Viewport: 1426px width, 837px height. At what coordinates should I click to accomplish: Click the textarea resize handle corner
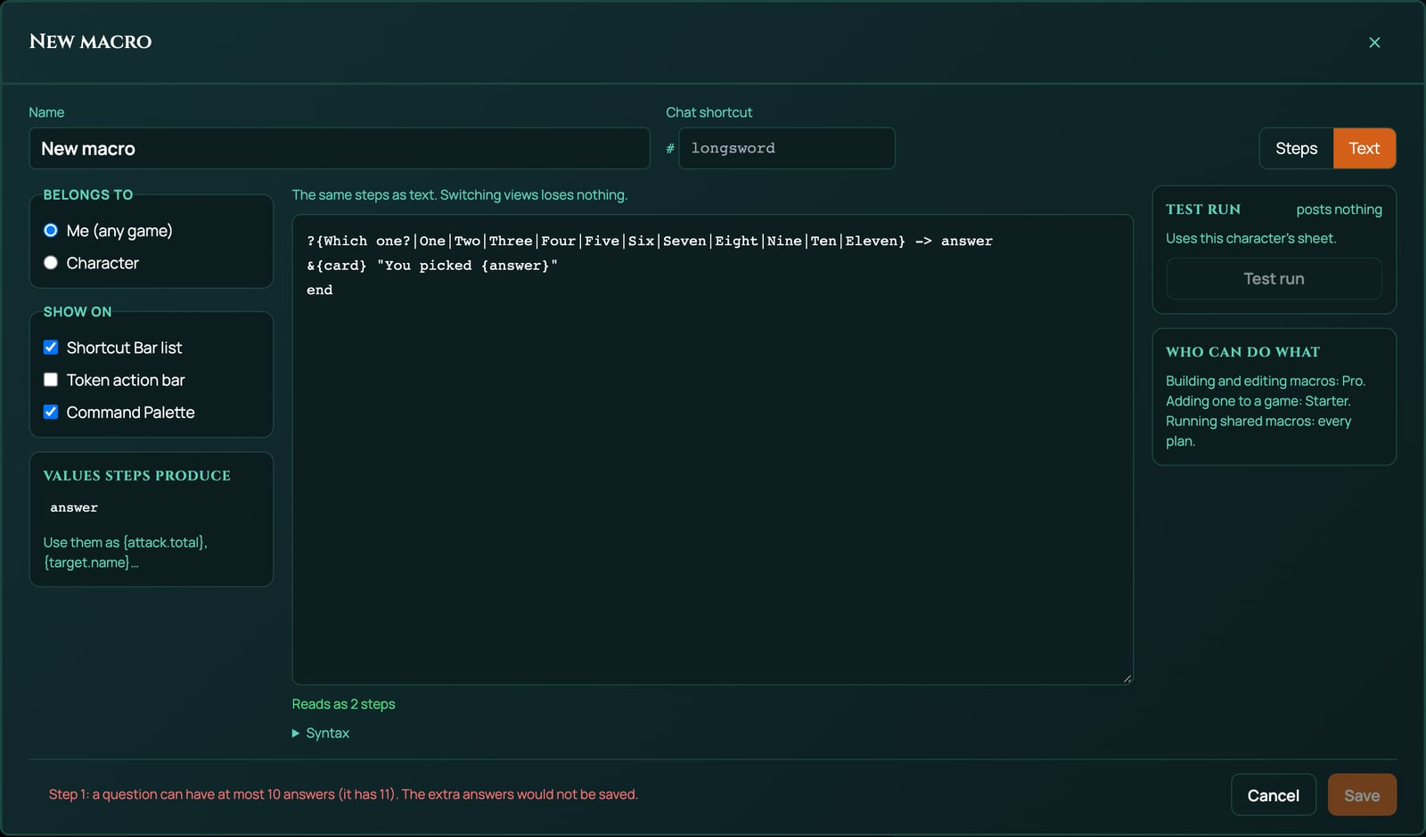coord(1127,678)
